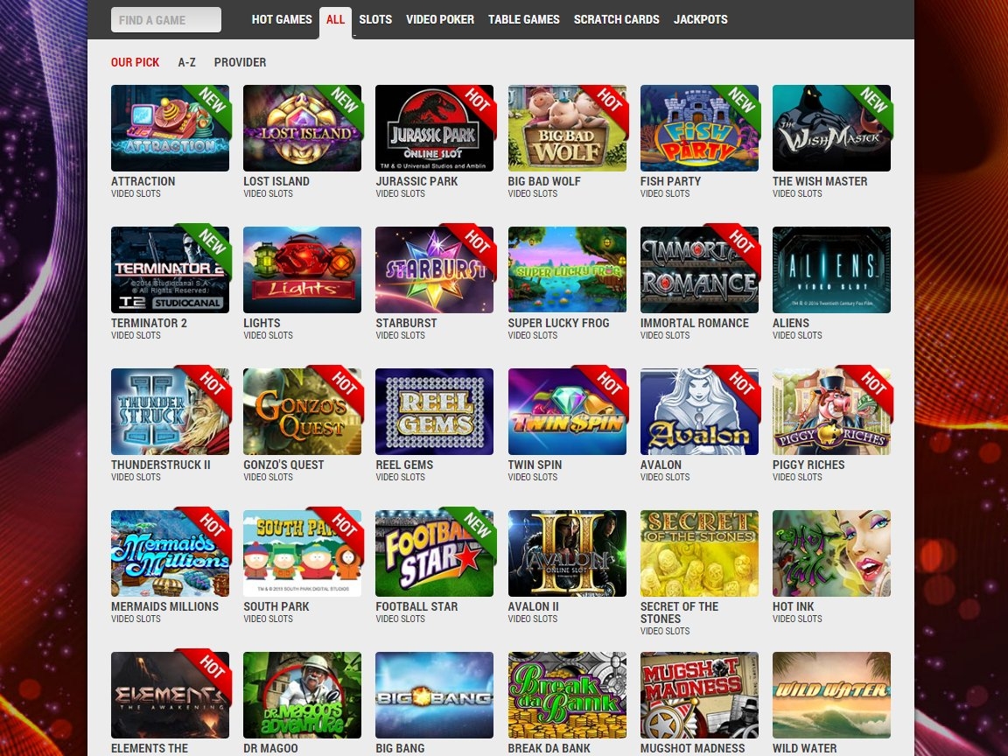
Task: Launch the Thunderstruck II game image
Action: [170, 411]
